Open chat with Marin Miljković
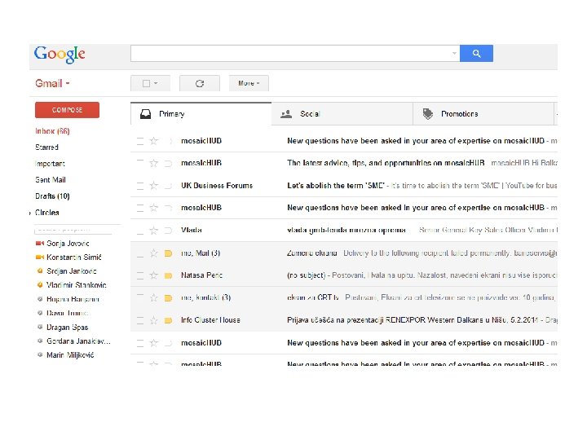 click(x=70, y=354)
